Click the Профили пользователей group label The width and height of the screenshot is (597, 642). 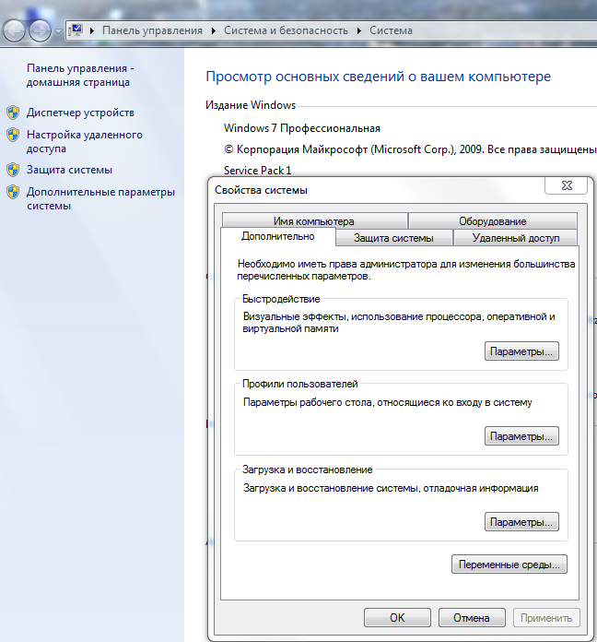299,384
